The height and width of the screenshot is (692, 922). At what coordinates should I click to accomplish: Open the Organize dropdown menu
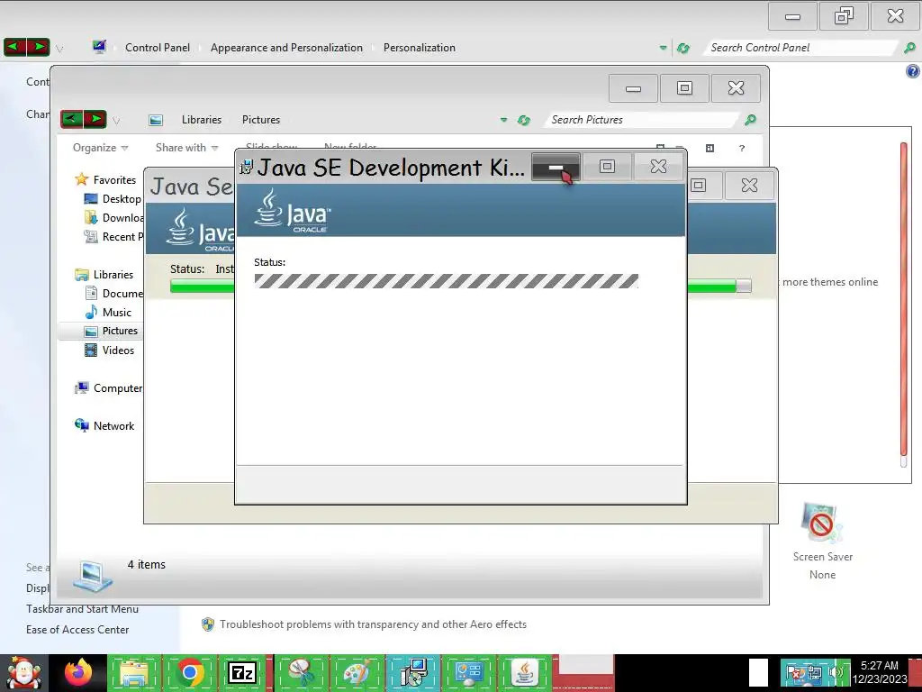pos(100,148)
